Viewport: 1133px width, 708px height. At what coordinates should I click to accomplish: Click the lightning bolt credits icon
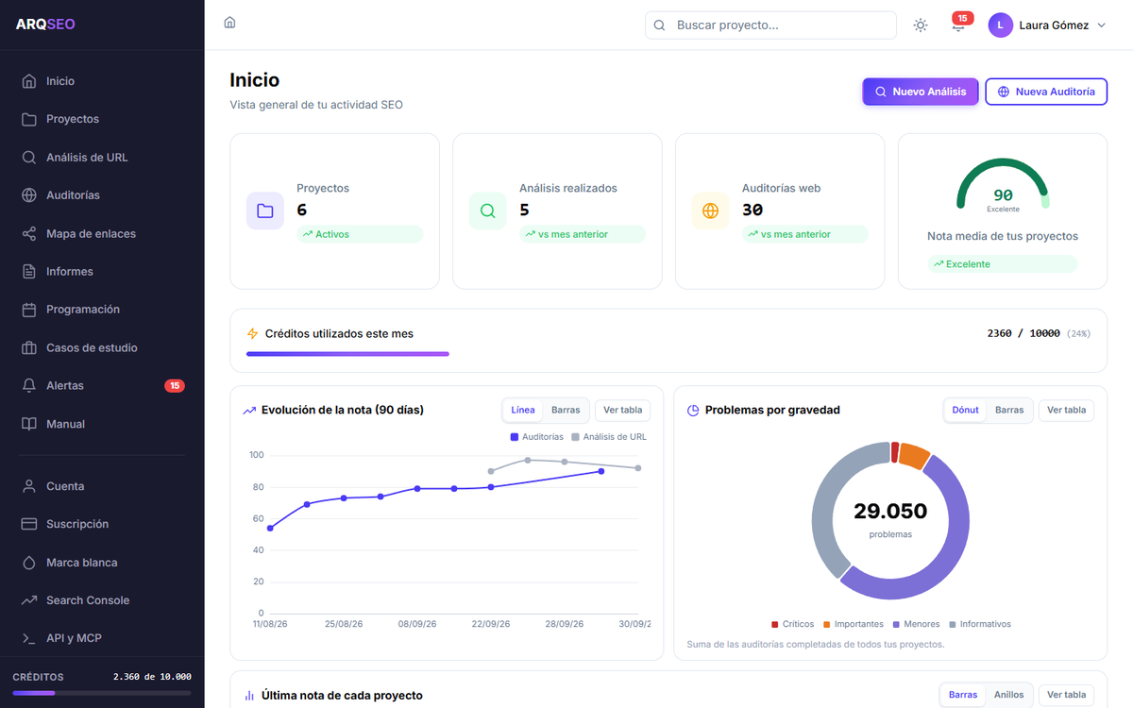point(252,333)
